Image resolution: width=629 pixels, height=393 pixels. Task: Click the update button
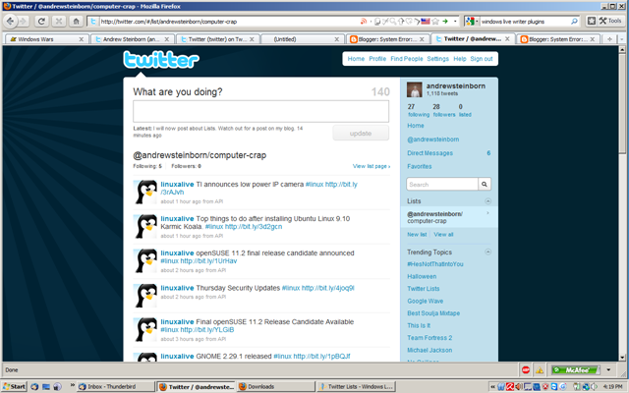(361, 134)
